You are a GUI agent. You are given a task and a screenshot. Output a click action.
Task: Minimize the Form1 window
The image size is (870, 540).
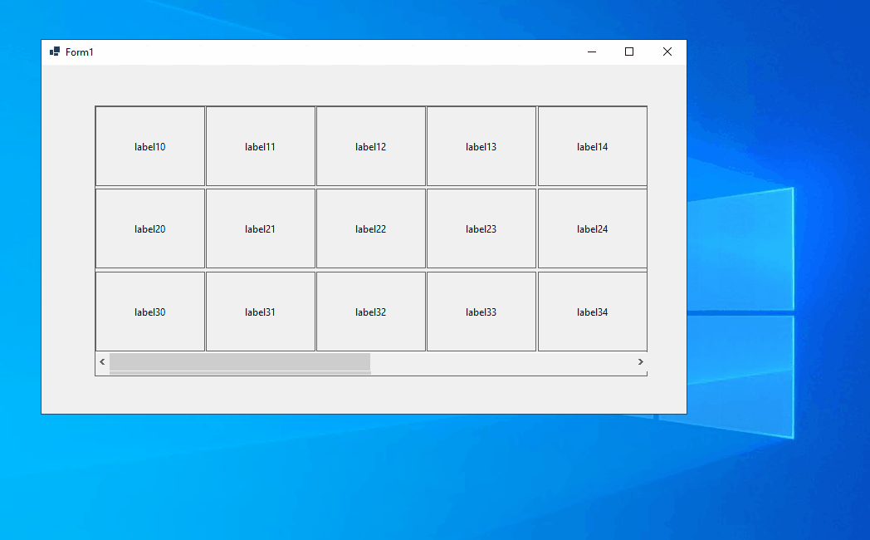coord(592,52)
